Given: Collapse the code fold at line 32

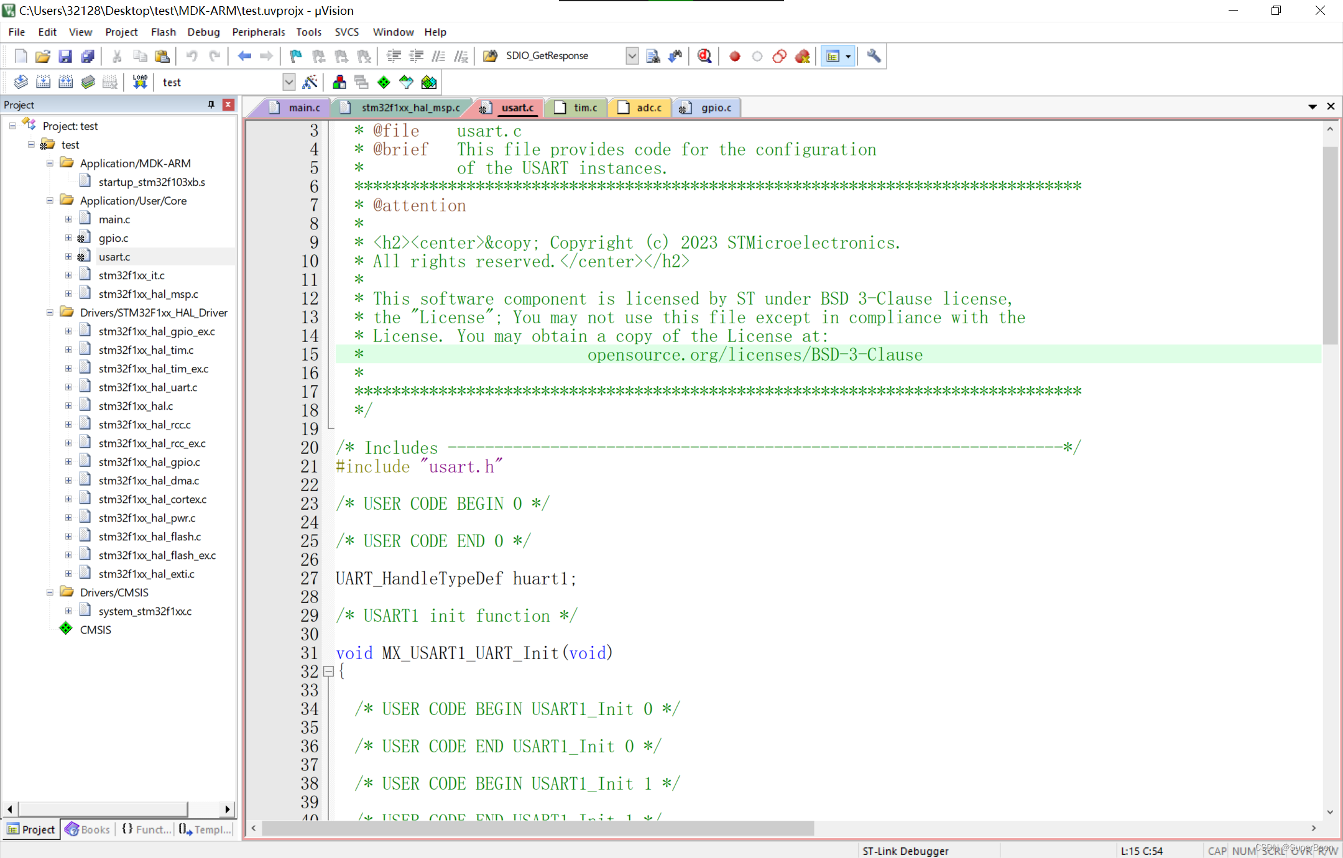Looking at the screenshot, I should coord(329,671).
